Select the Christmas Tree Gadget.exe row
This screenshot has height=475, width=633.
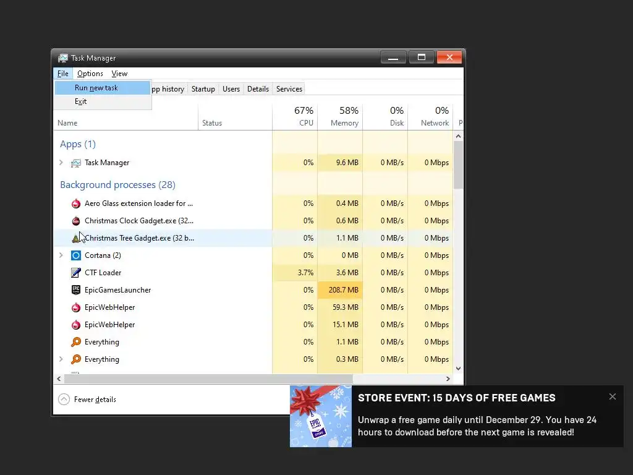253,238
